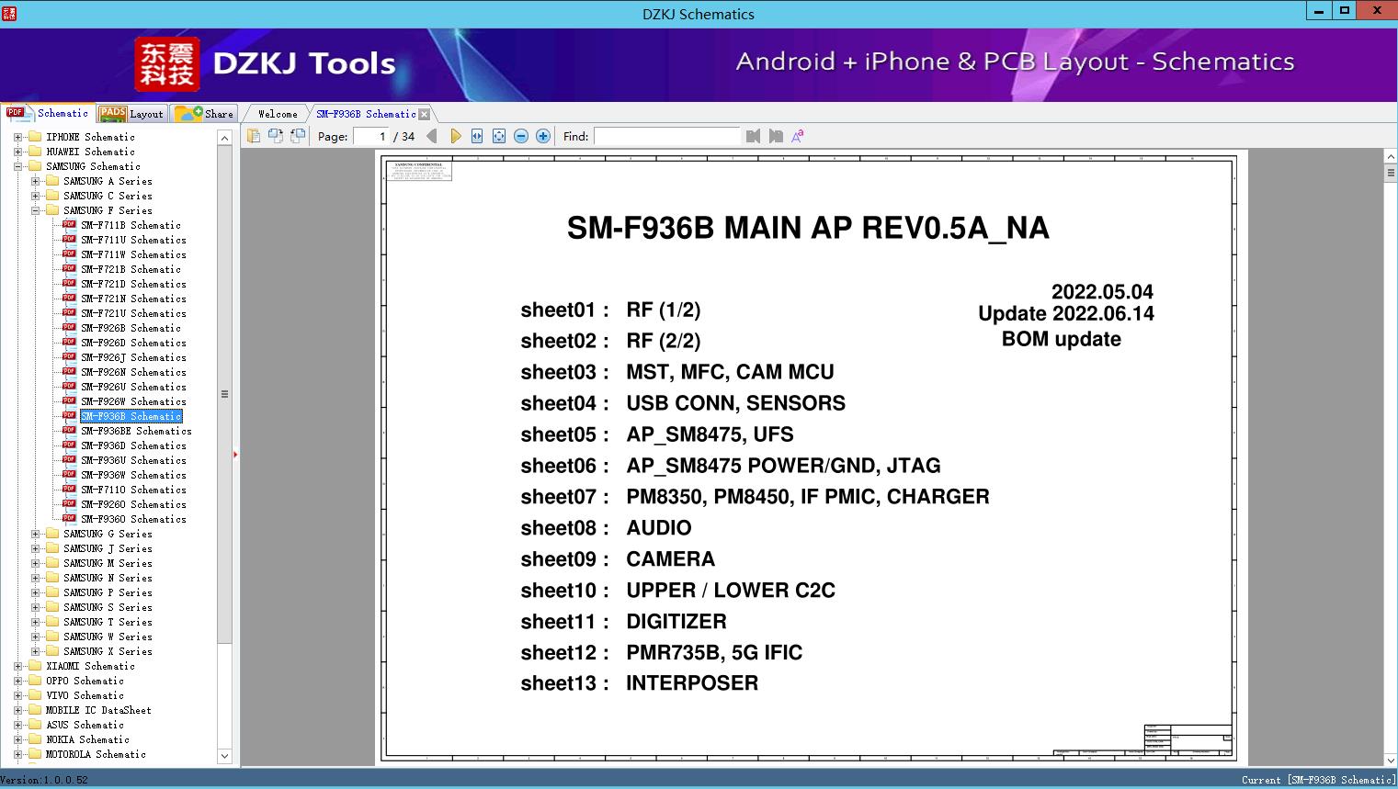
Task: Select MOBILE IC DataSheet entry
Action: (x=98, y=710)
